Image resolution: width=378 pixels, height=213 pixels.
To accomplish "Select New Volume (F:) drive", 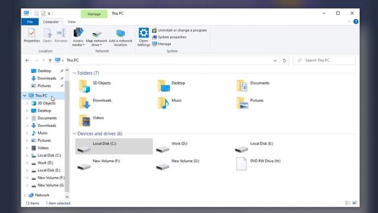I will [99, 164].
